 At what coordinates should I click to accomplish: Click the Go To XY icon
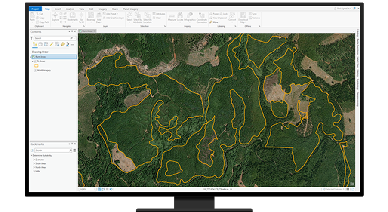[81, 17]
